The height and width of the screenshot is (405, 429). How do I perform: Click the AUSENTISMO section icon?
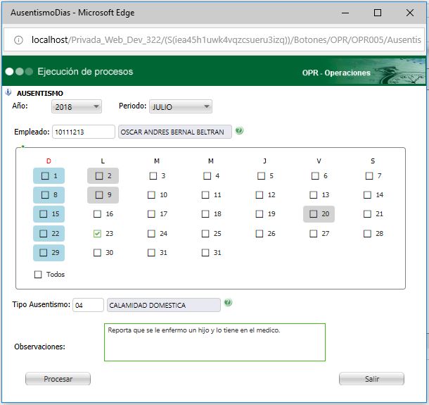point(8,92)
